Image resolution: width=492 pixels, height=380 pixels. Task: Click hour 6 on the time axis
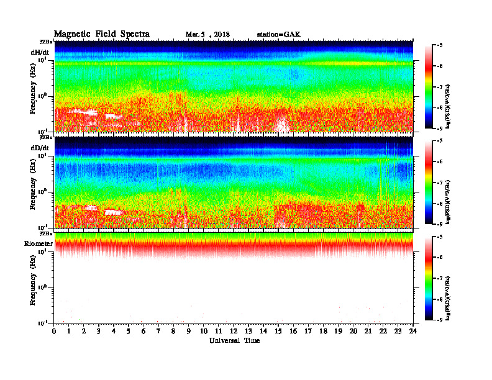pos(143,332)
